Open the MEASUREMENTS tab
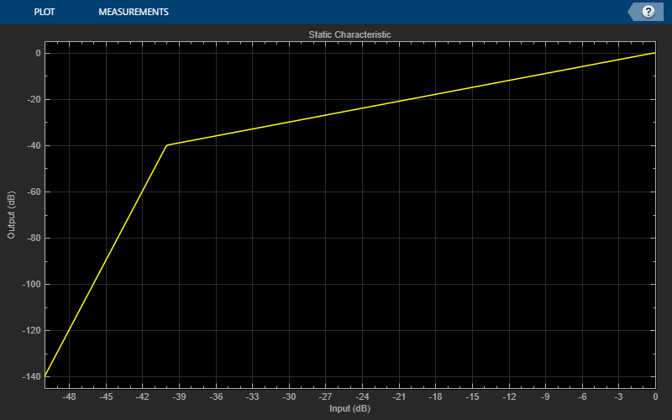 click(x=134, y=12)
